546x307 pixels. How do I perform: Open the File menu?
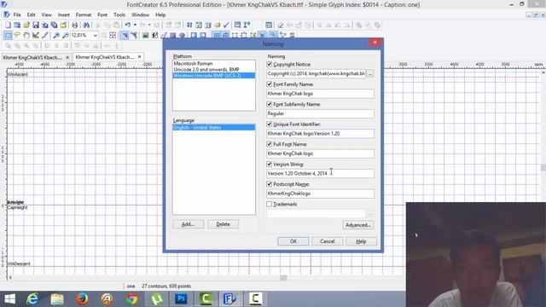17,15
